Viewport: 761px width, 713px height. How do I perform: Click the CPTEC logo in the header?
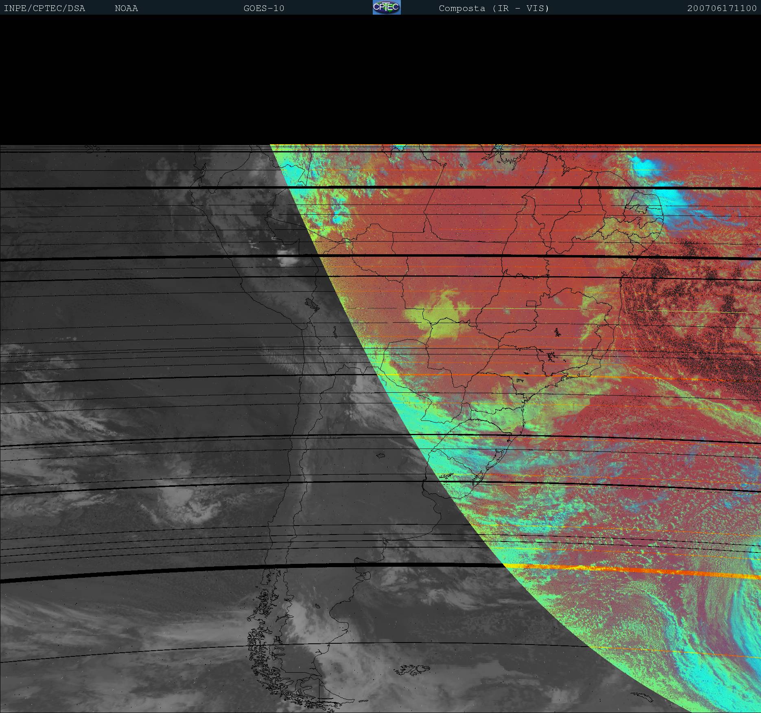[x=386, y=7]
